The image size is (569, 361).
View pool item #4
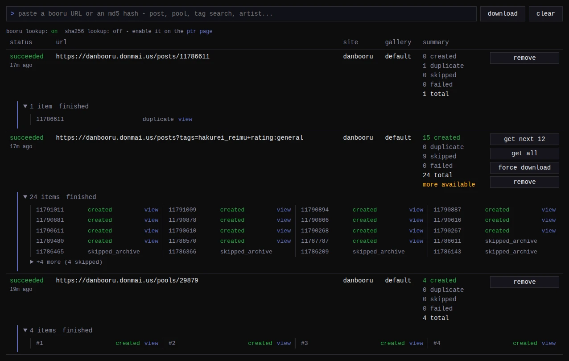pos(548,343)
